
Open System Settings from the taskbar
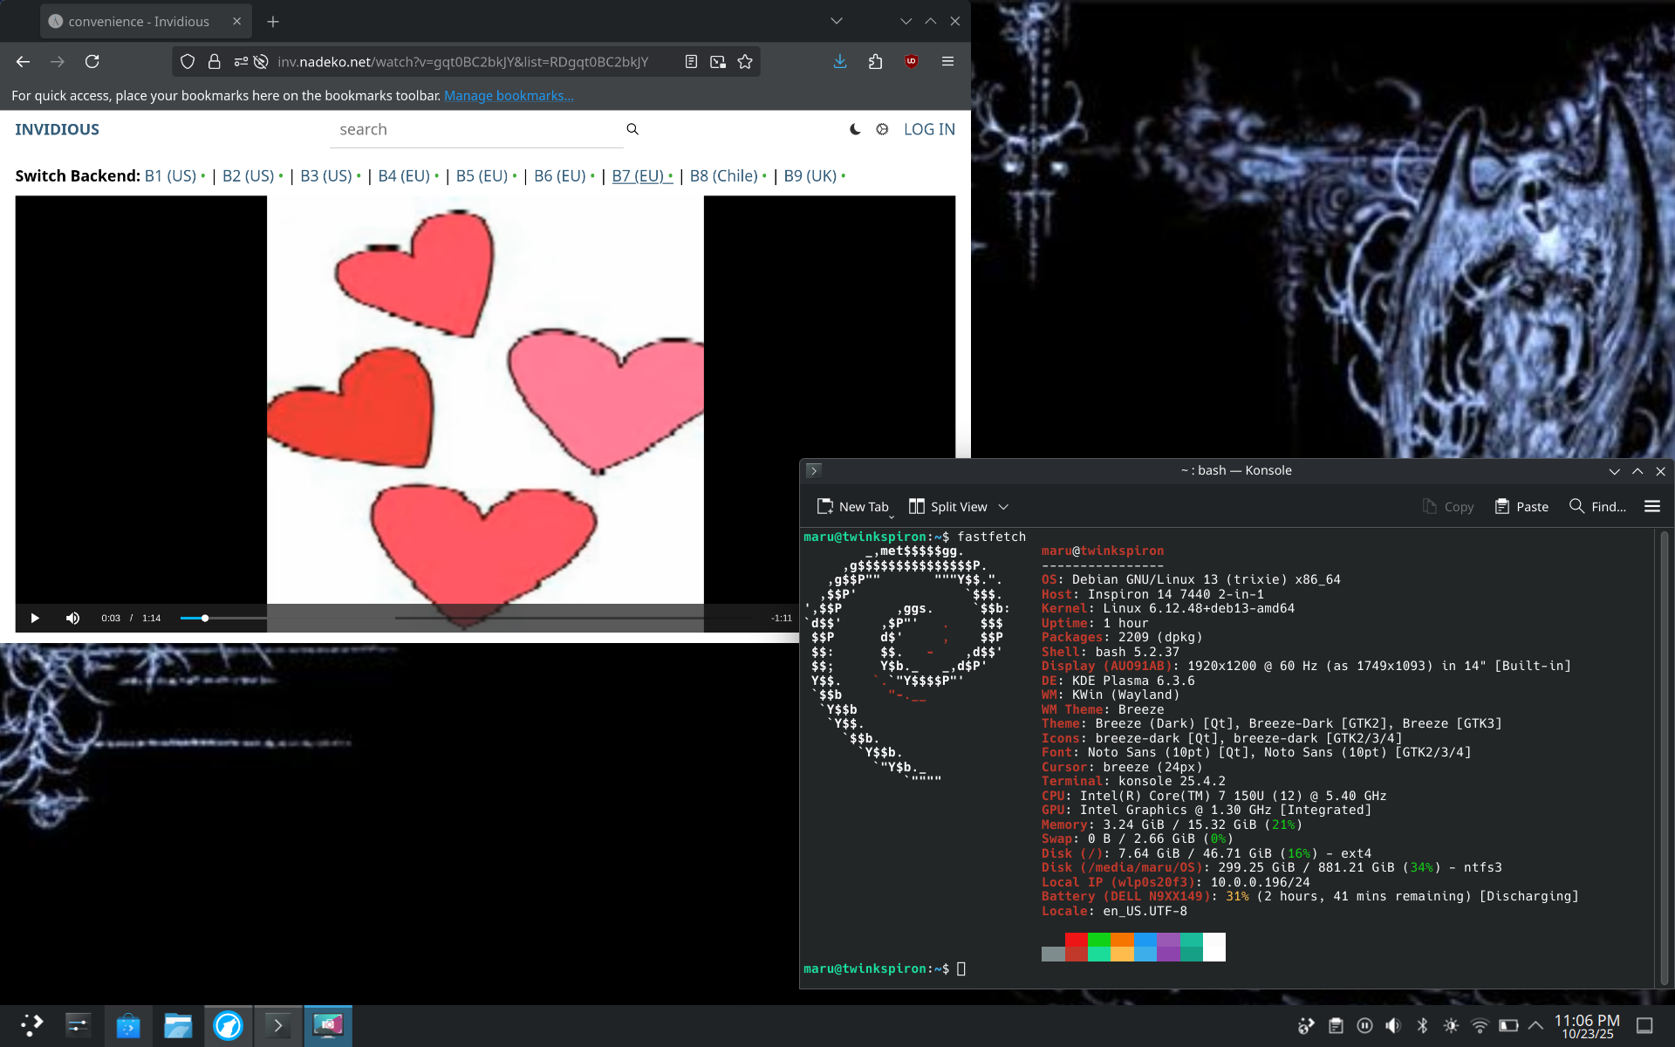79,1026
